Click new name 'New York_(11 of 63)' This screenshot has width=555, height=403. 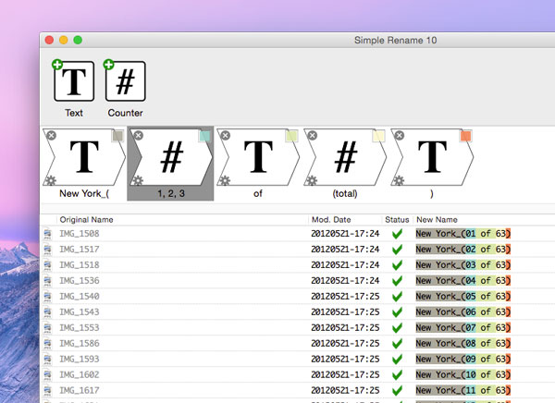tap(463, 390)
